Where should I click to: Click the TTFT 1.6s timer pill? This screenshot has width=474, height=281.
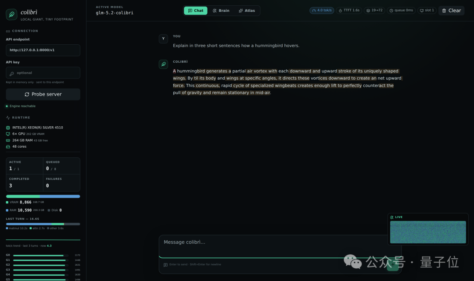[349, 10]
